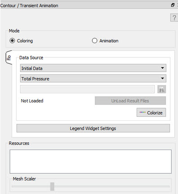Select the Coloring mode radio button
Screen dimensions: 178x194
pos(12,41)
